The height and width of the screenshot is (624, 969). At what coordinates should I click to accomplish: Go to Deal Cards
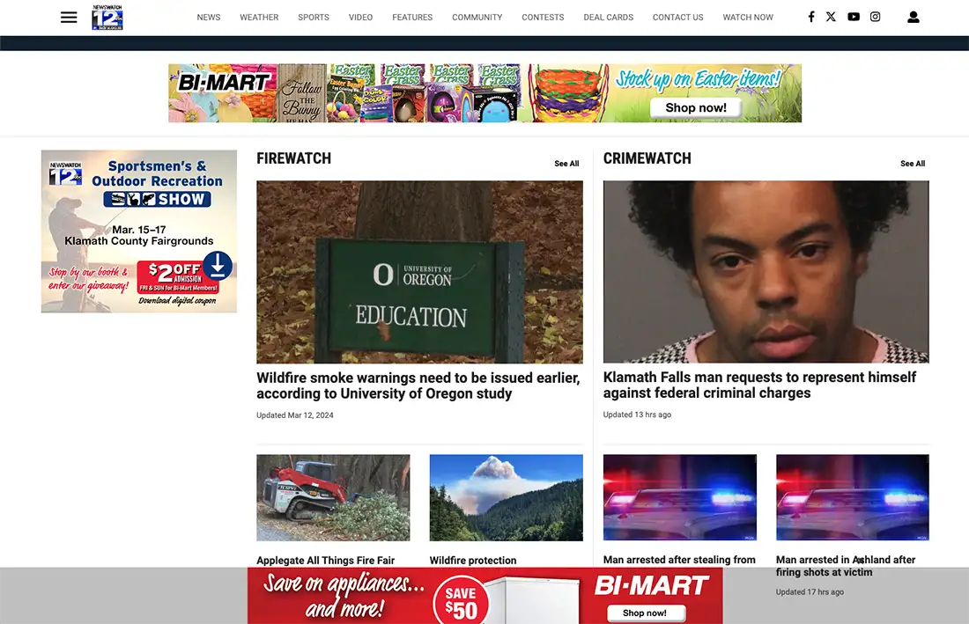(x=608, y=18)
